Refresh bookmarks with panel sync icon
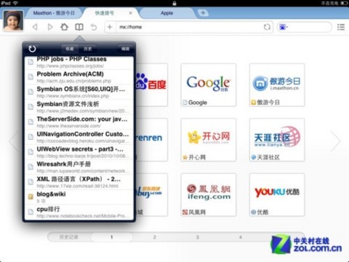The height and width of the screenshot is (262, 349). pos(32,49)
